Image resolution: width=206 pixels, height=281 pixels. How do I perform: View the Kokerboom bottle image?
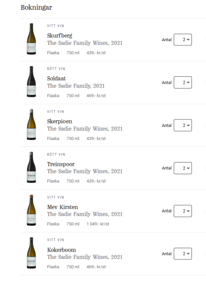coord(31,253)
